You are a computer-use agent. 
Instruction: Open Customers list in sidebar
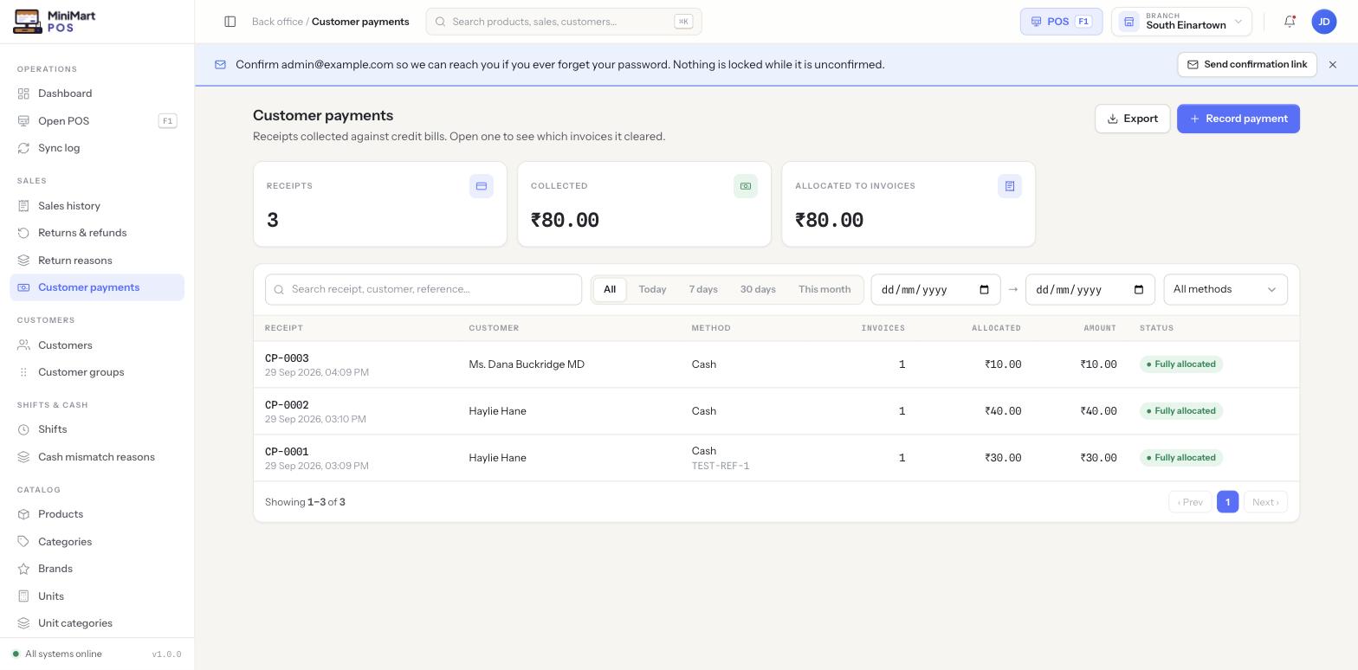97,345
